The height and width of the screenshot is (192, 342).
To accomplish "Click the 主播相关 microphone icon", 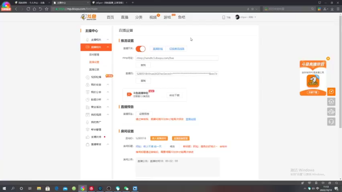I will click(x=88, y=40).
